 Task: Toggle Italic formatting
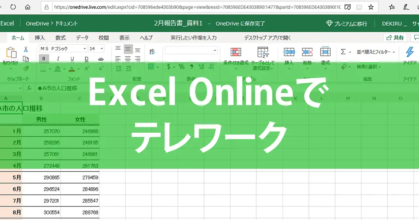tap(58, 59)
